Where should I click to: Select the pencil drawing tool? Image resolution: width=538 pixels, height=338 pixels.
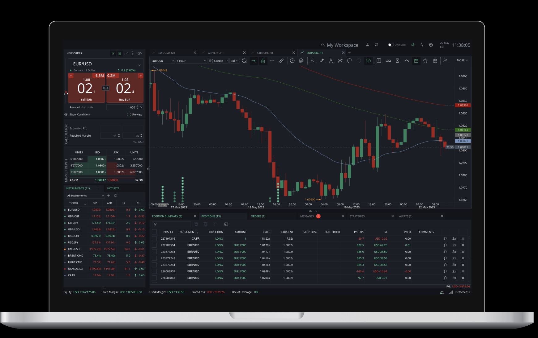pyautogui.click(x=322, y=61)
